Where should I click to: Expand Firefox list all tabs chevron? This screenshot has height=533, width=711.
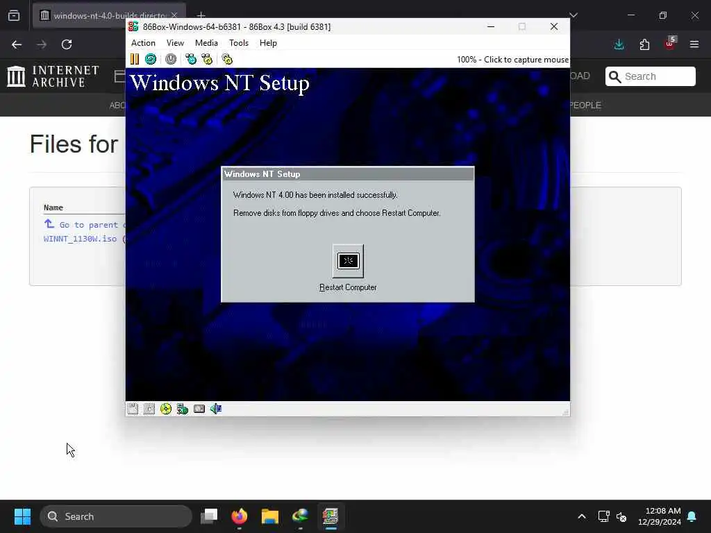tap(574, 15)
